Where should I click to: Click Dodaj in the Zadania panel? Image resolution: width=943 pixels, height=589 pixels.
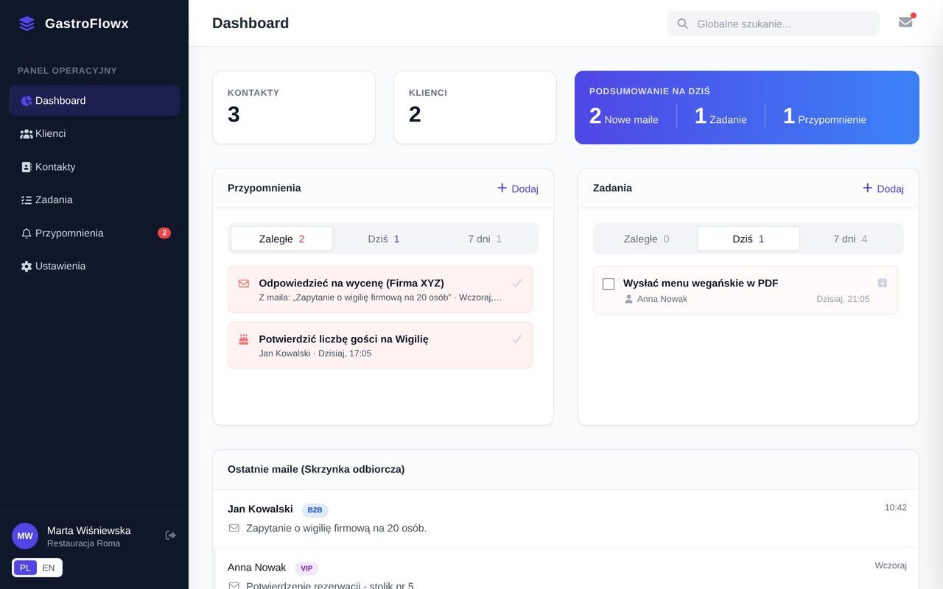click(x=883, y=188)
